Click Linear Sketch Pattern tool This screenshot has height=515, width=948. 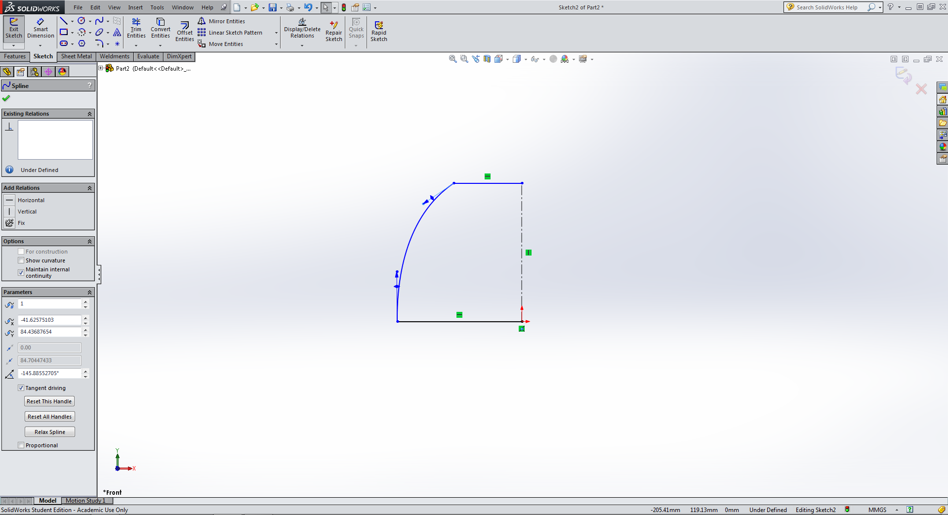(230, 33)
